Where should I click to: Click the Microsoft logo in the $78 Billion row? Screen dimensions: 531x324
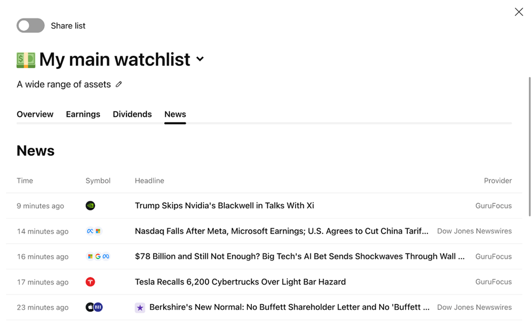[x=90, y=256]
